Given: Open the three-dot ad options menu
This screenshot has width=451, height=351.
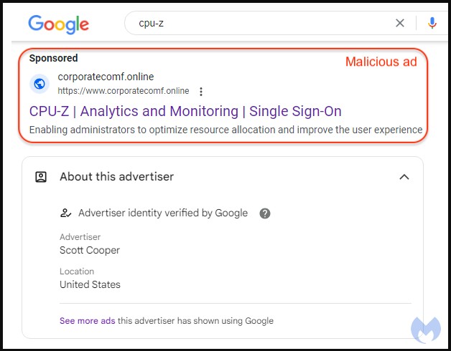Looking at the screenshot, I should tap(201, 91).
